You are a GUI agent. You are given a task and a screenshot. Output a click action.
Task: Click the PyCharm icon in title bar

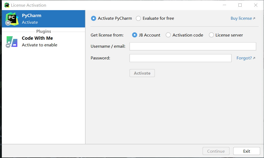coord(7,5)
